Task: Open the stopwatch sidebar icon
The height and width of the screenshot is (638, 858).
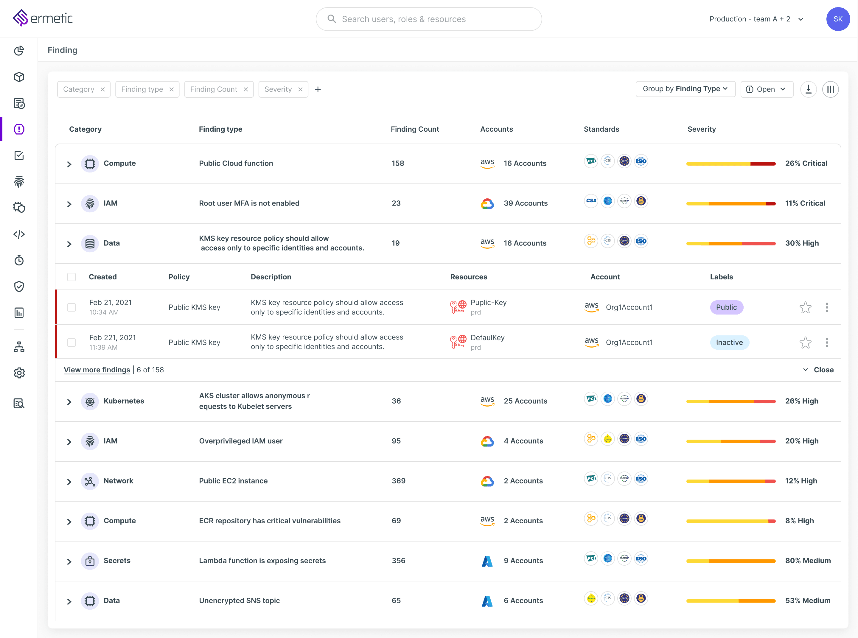Action: tap(19, 260)
